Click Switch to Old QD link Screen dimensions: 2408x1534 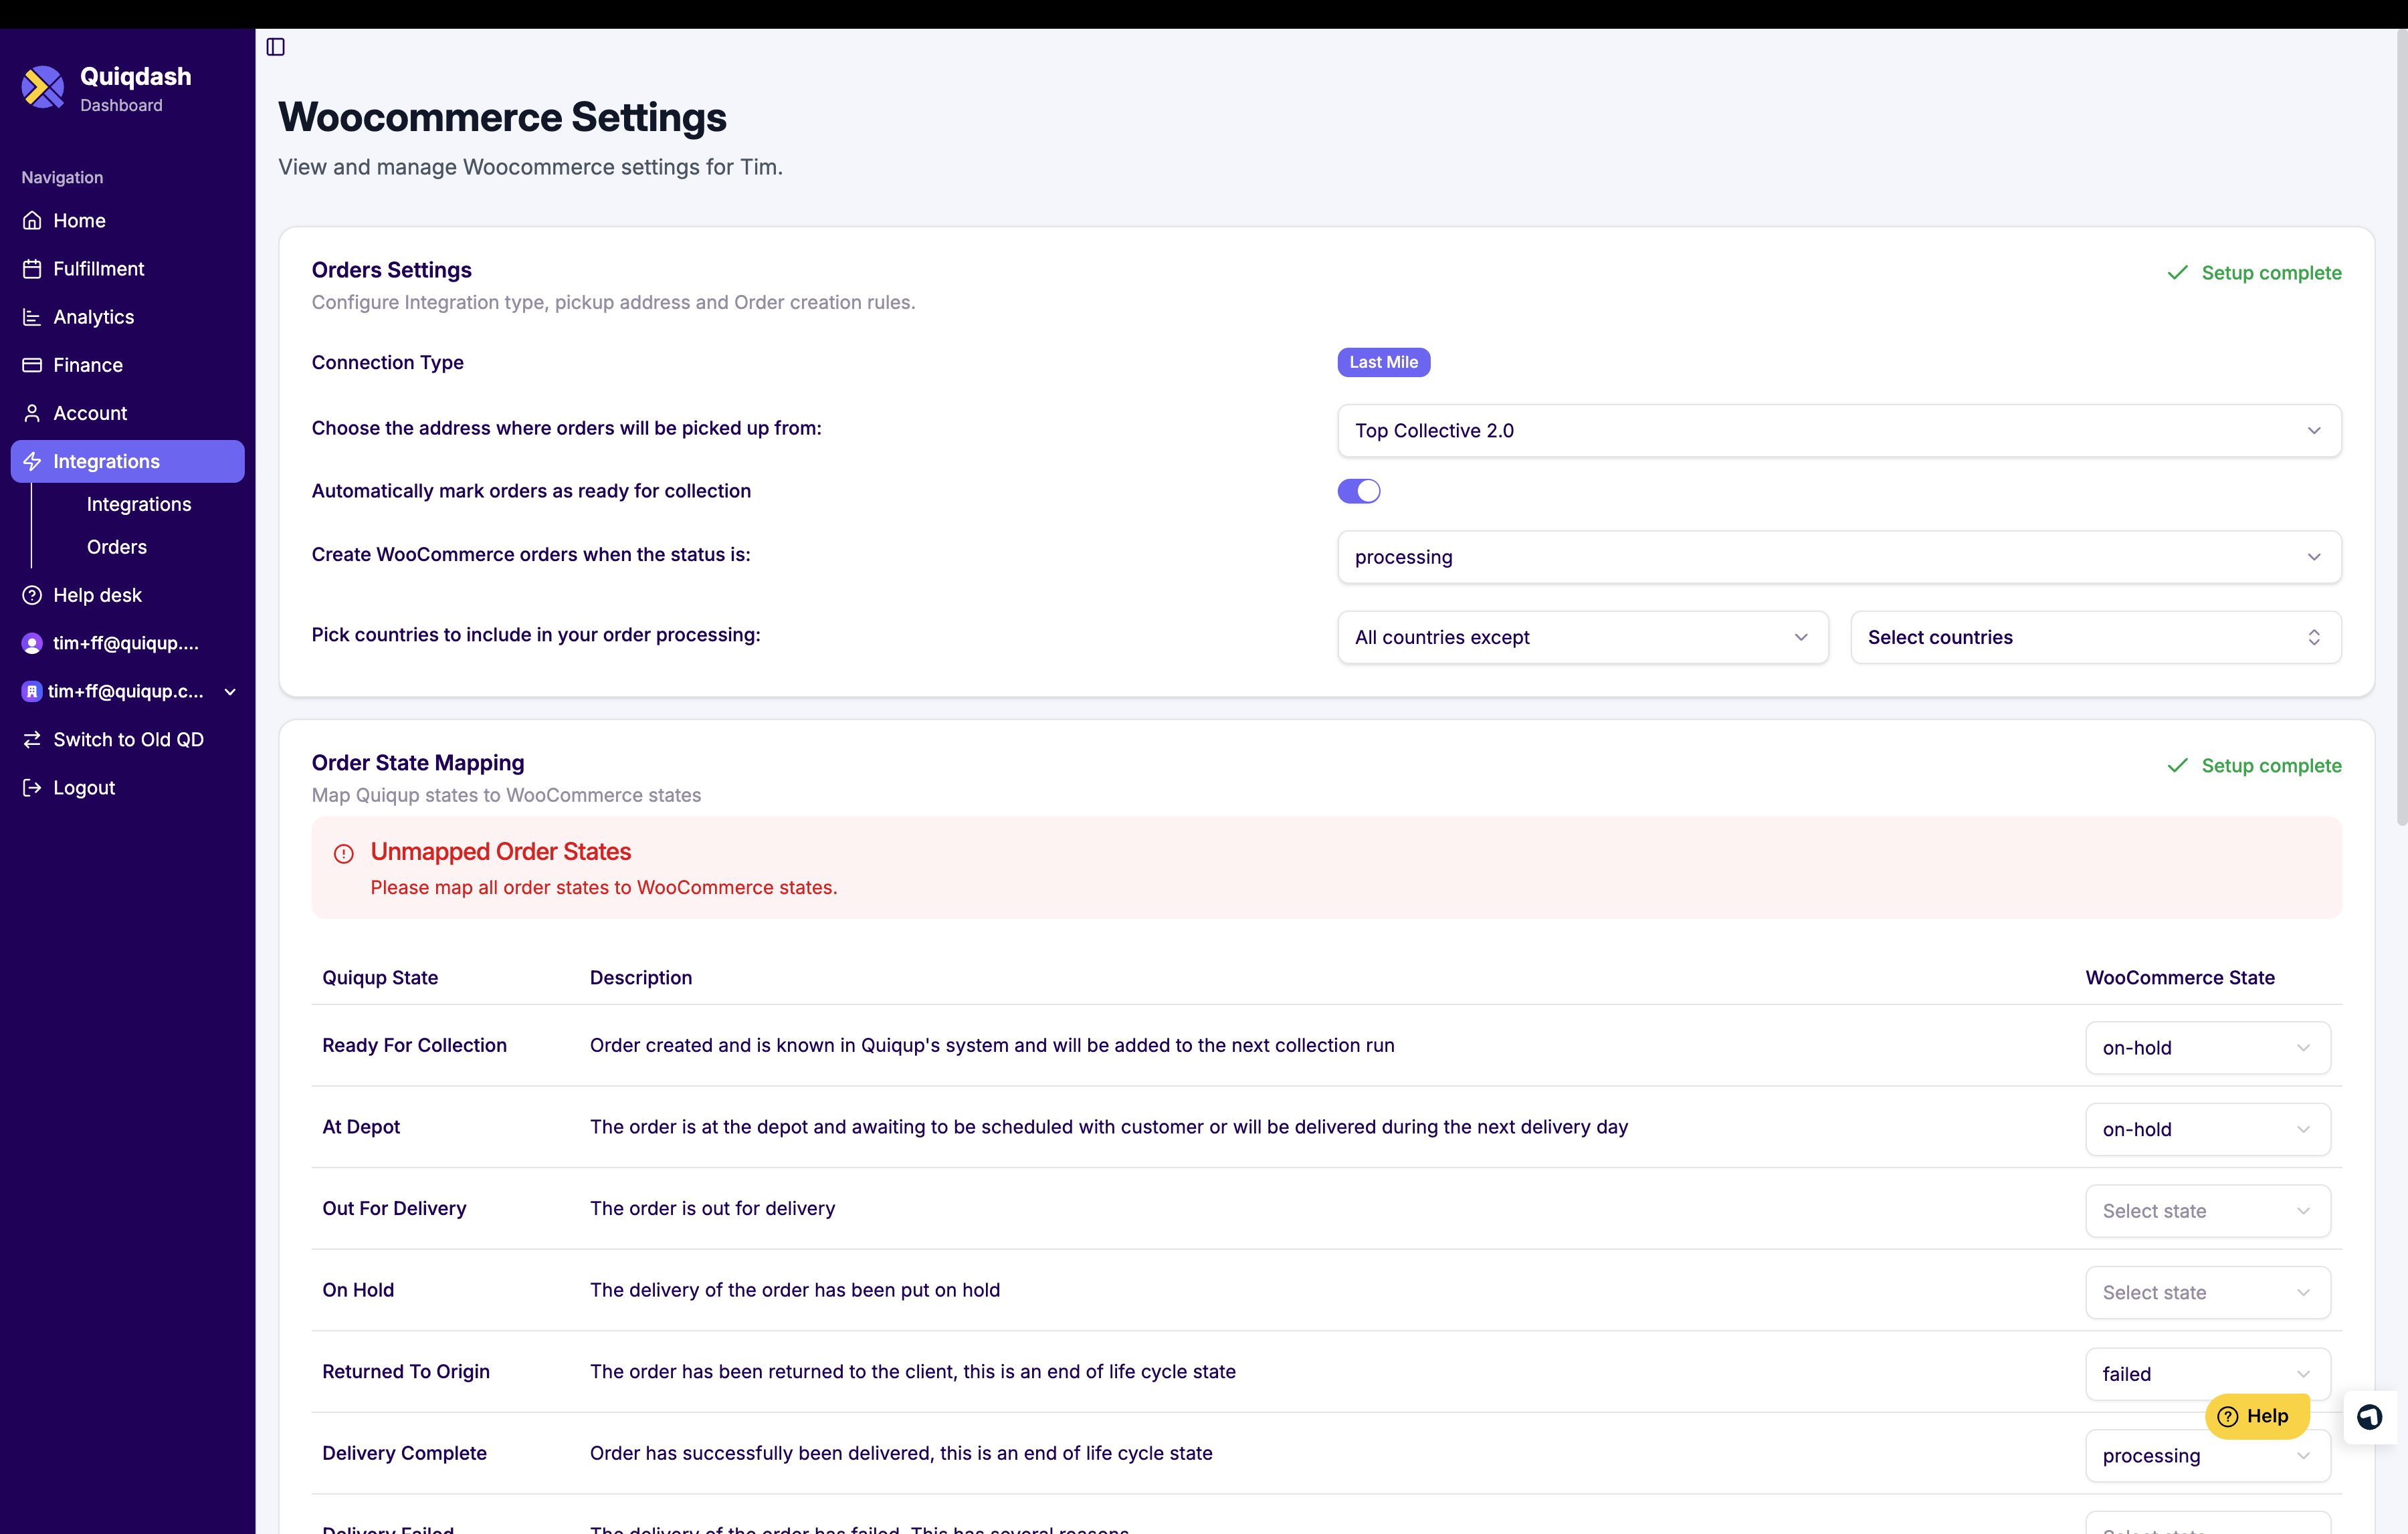click(128, 740)
